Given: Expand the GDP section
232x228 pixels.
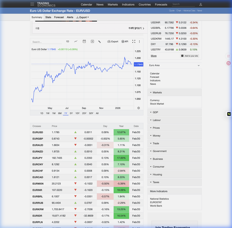Looking at the screenshot, I should 174,112.
